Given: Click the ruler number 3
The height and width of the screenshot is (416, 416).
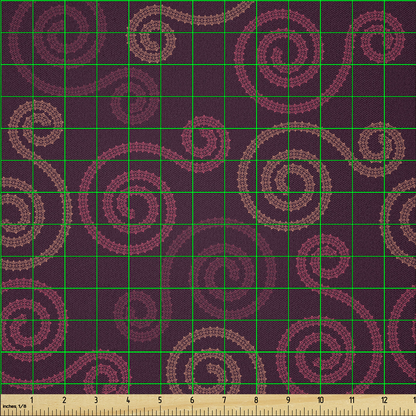Looking at the screenshot, I should 96,400.
